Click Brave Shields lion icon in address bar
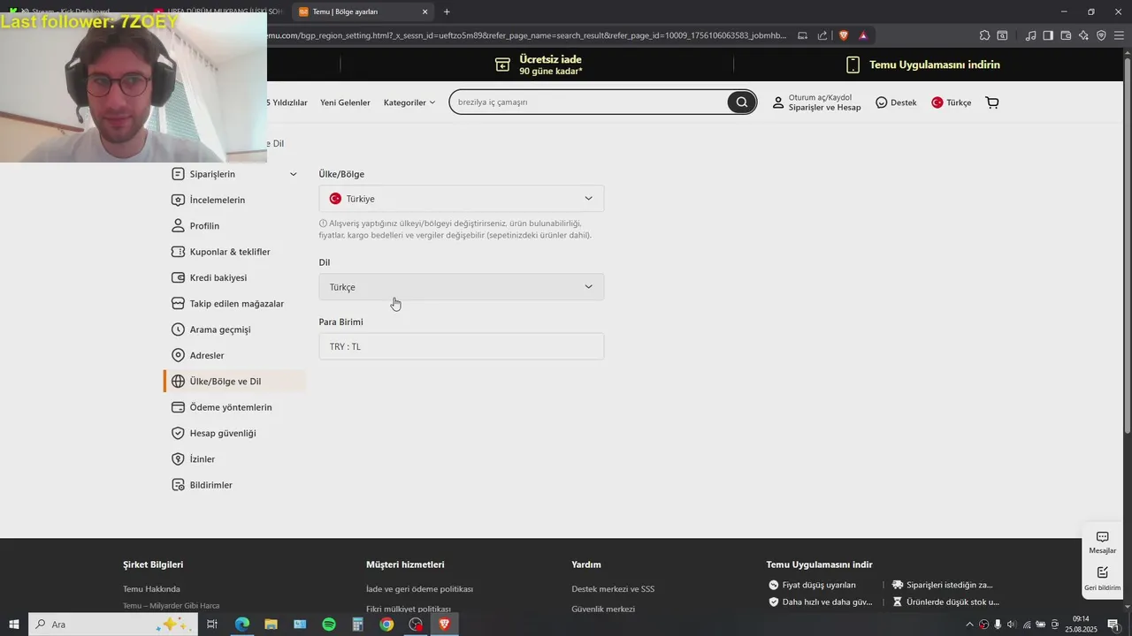Screen dimensions: 1132x636 tap(844, 35)
